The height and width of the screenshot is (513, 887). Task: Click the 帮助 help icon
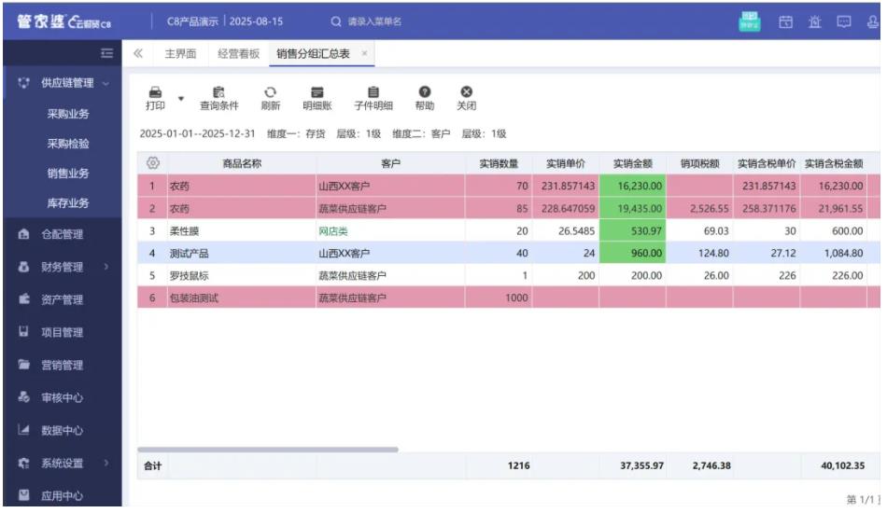425,92
